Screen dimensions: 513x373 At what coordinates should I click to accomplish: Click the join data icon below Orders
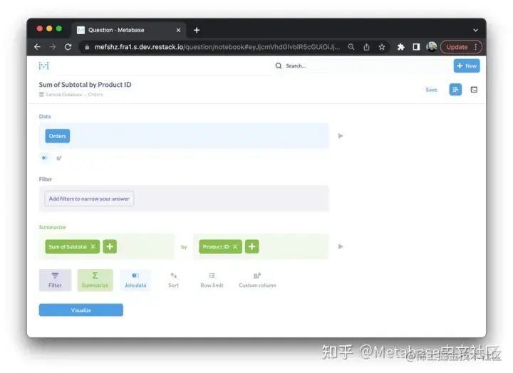coord(44,158)
